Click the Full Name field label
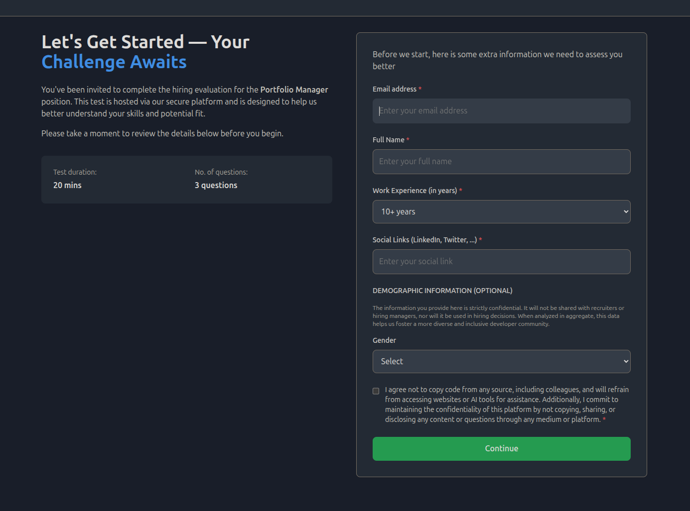This screenshot has width=690, height=511. point(389,140)
